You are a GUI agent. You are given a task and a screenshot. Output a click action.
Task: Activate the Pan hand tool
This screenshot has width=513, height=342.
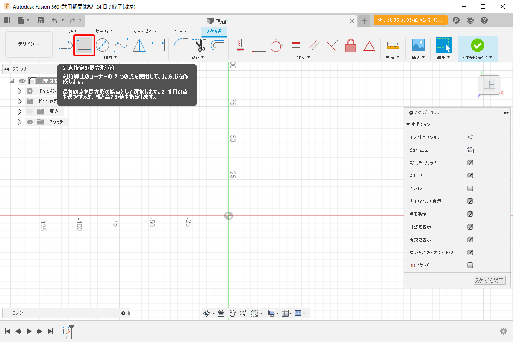point(232,313)
